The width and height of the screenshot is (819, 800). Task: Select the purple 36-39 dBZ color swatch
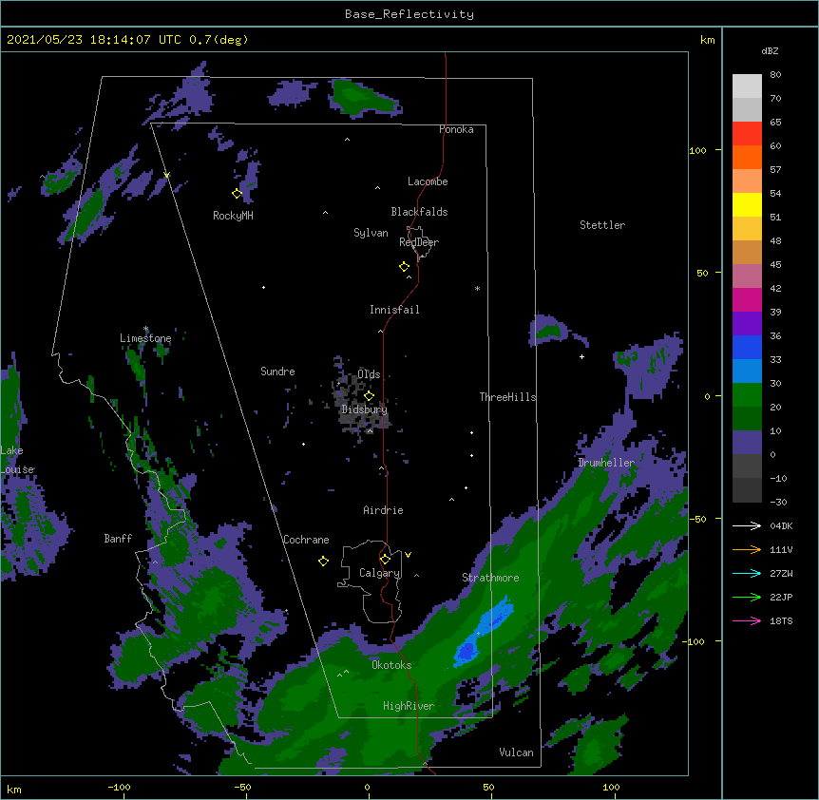point(747,324)
